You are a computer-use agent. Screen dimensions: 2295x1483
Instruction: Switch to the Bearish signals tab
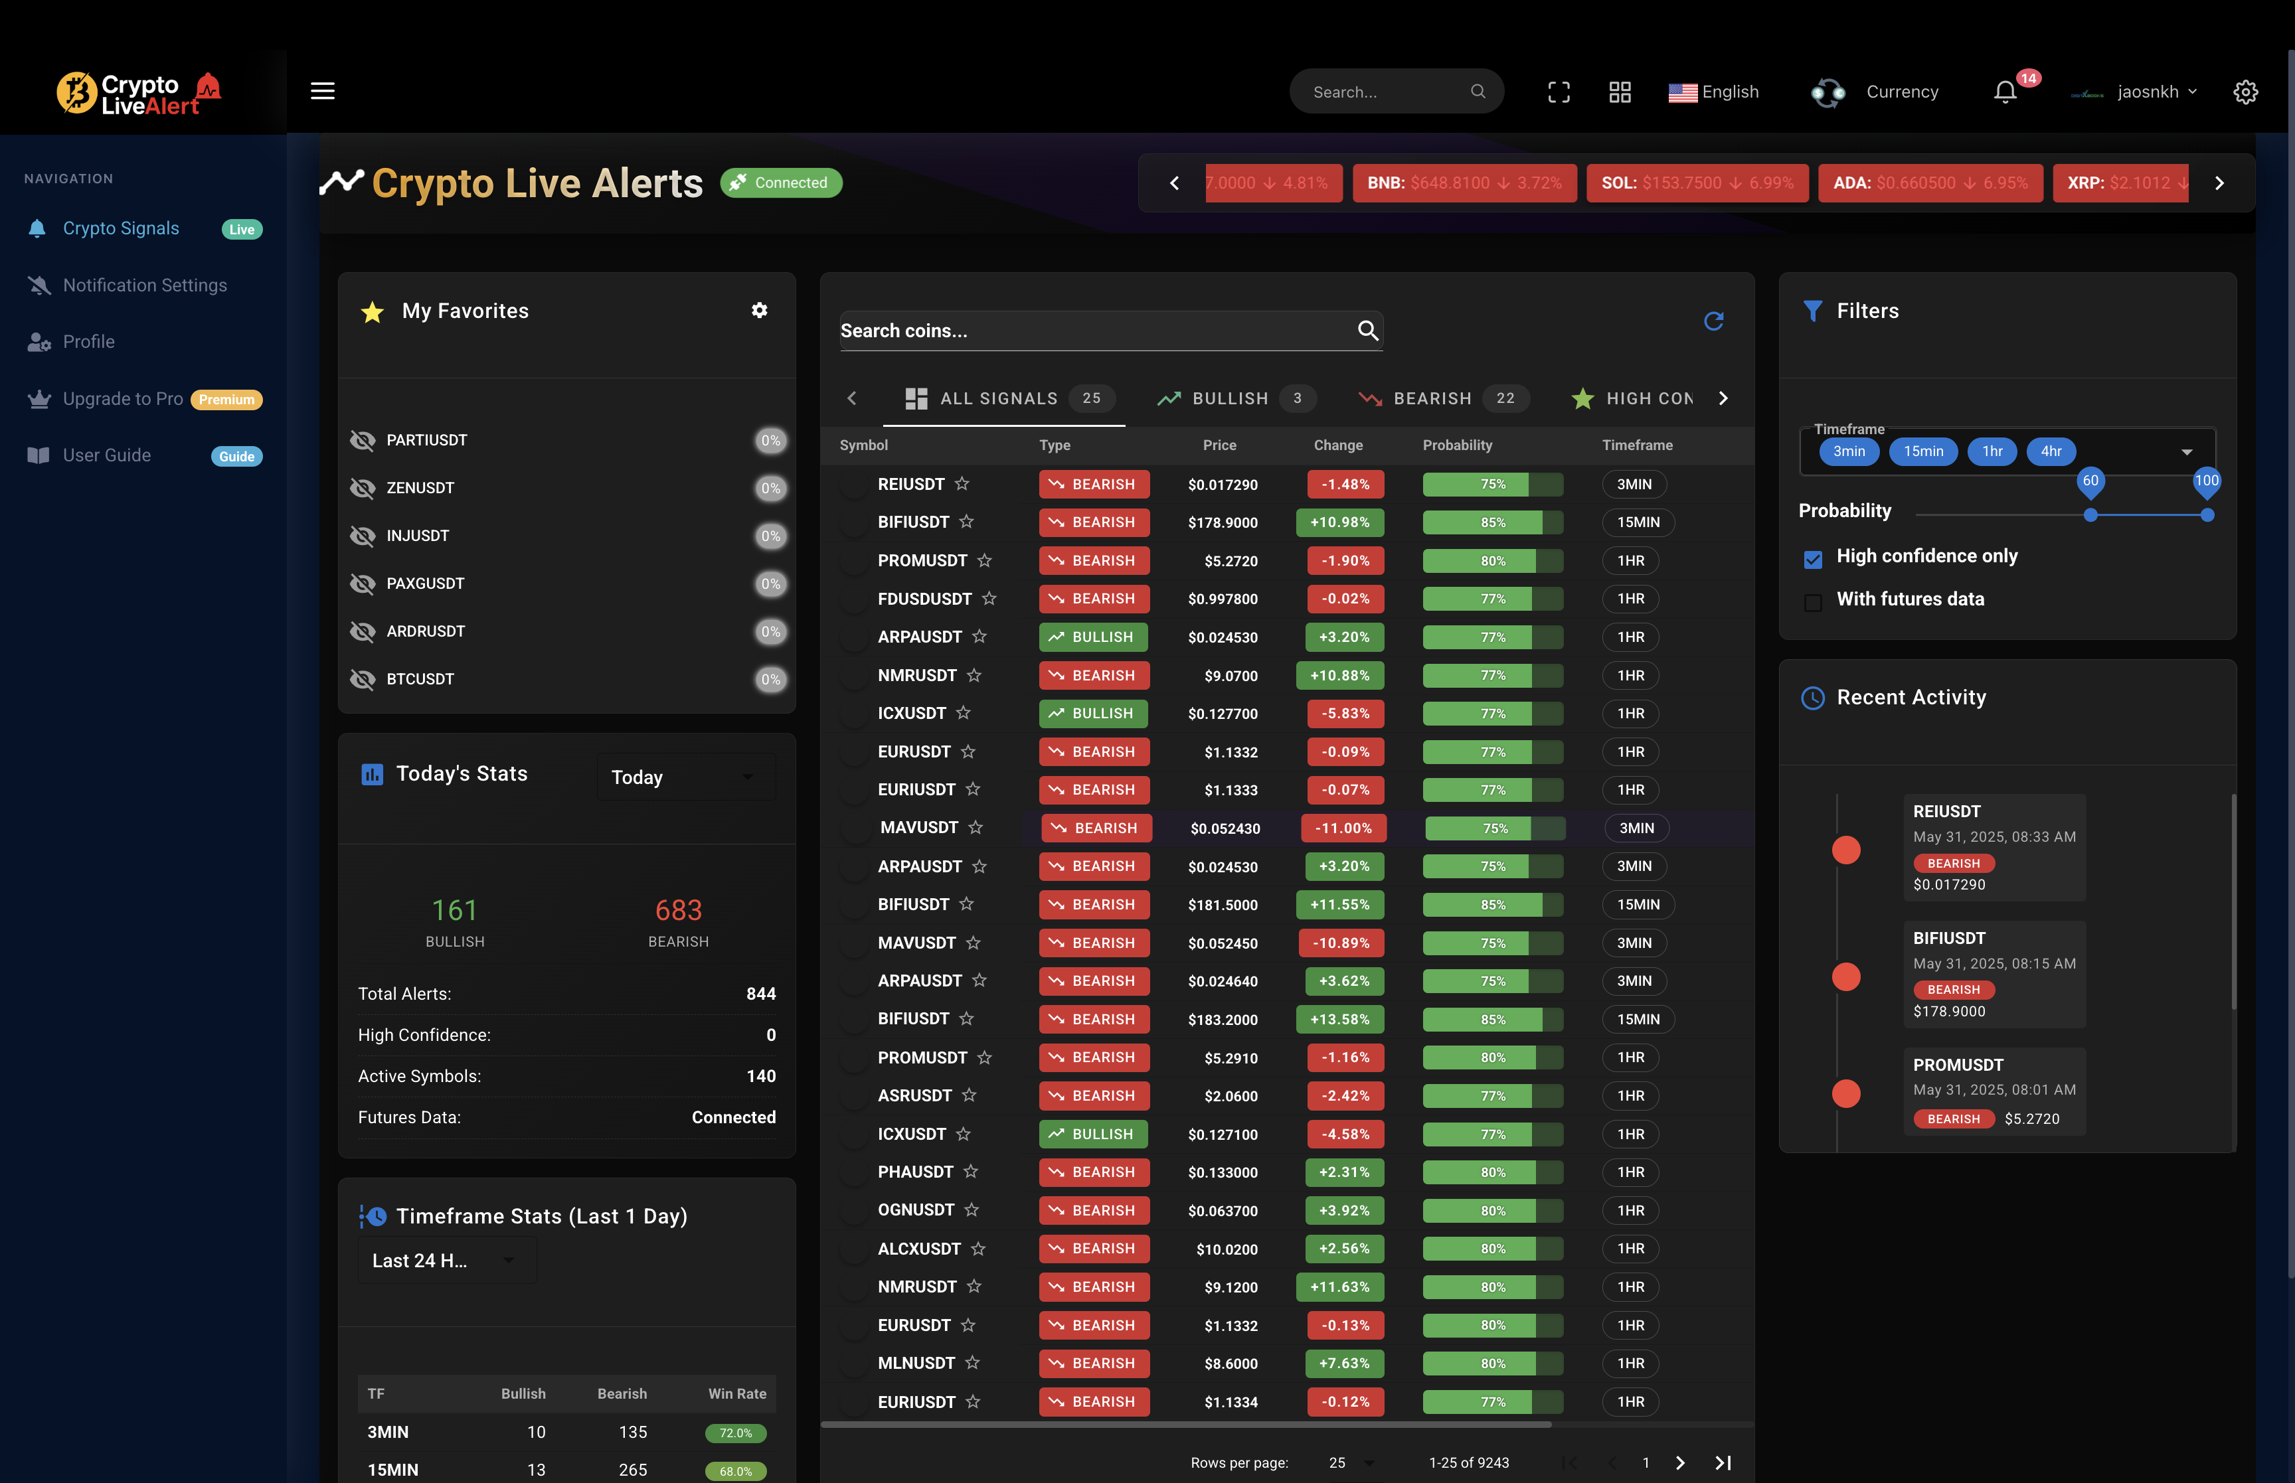1432,399
